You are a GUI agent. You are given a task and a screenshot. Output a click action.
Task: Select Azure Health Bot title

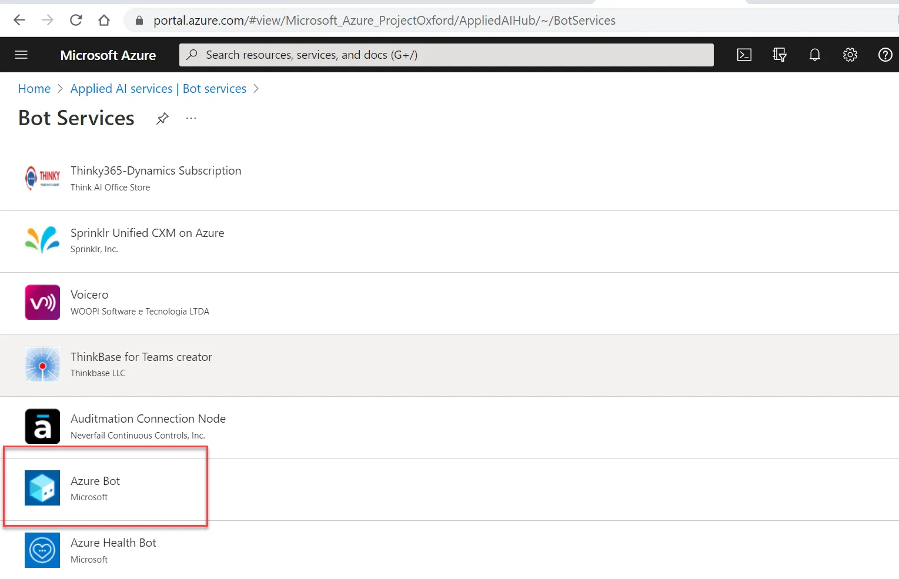(x=113, y=543)
